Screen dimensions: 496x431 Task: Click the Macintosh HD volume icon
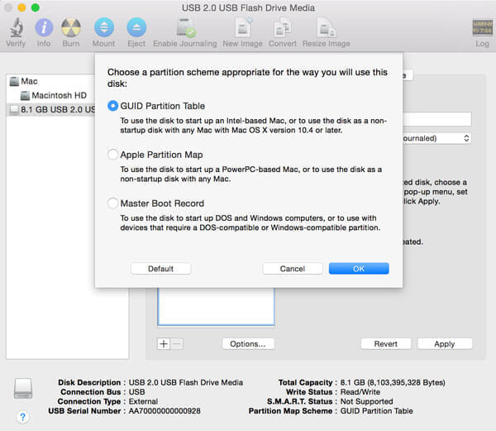pyautogui.click(x=25, y=95)
